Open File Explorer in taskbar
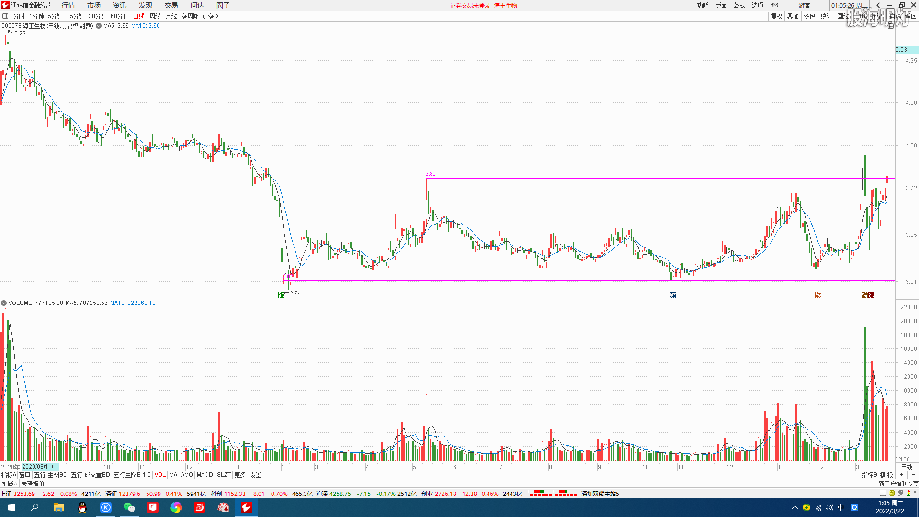This screenshot has height=517, width=919. coord(59,507)
